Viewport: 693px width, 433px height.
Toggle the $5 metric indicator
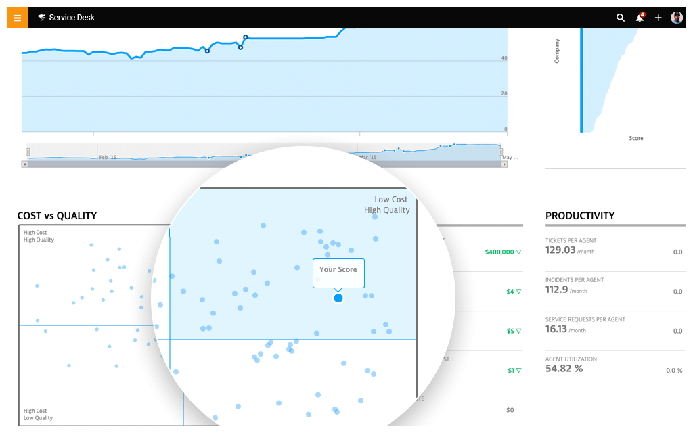click(x=519, y=331)
